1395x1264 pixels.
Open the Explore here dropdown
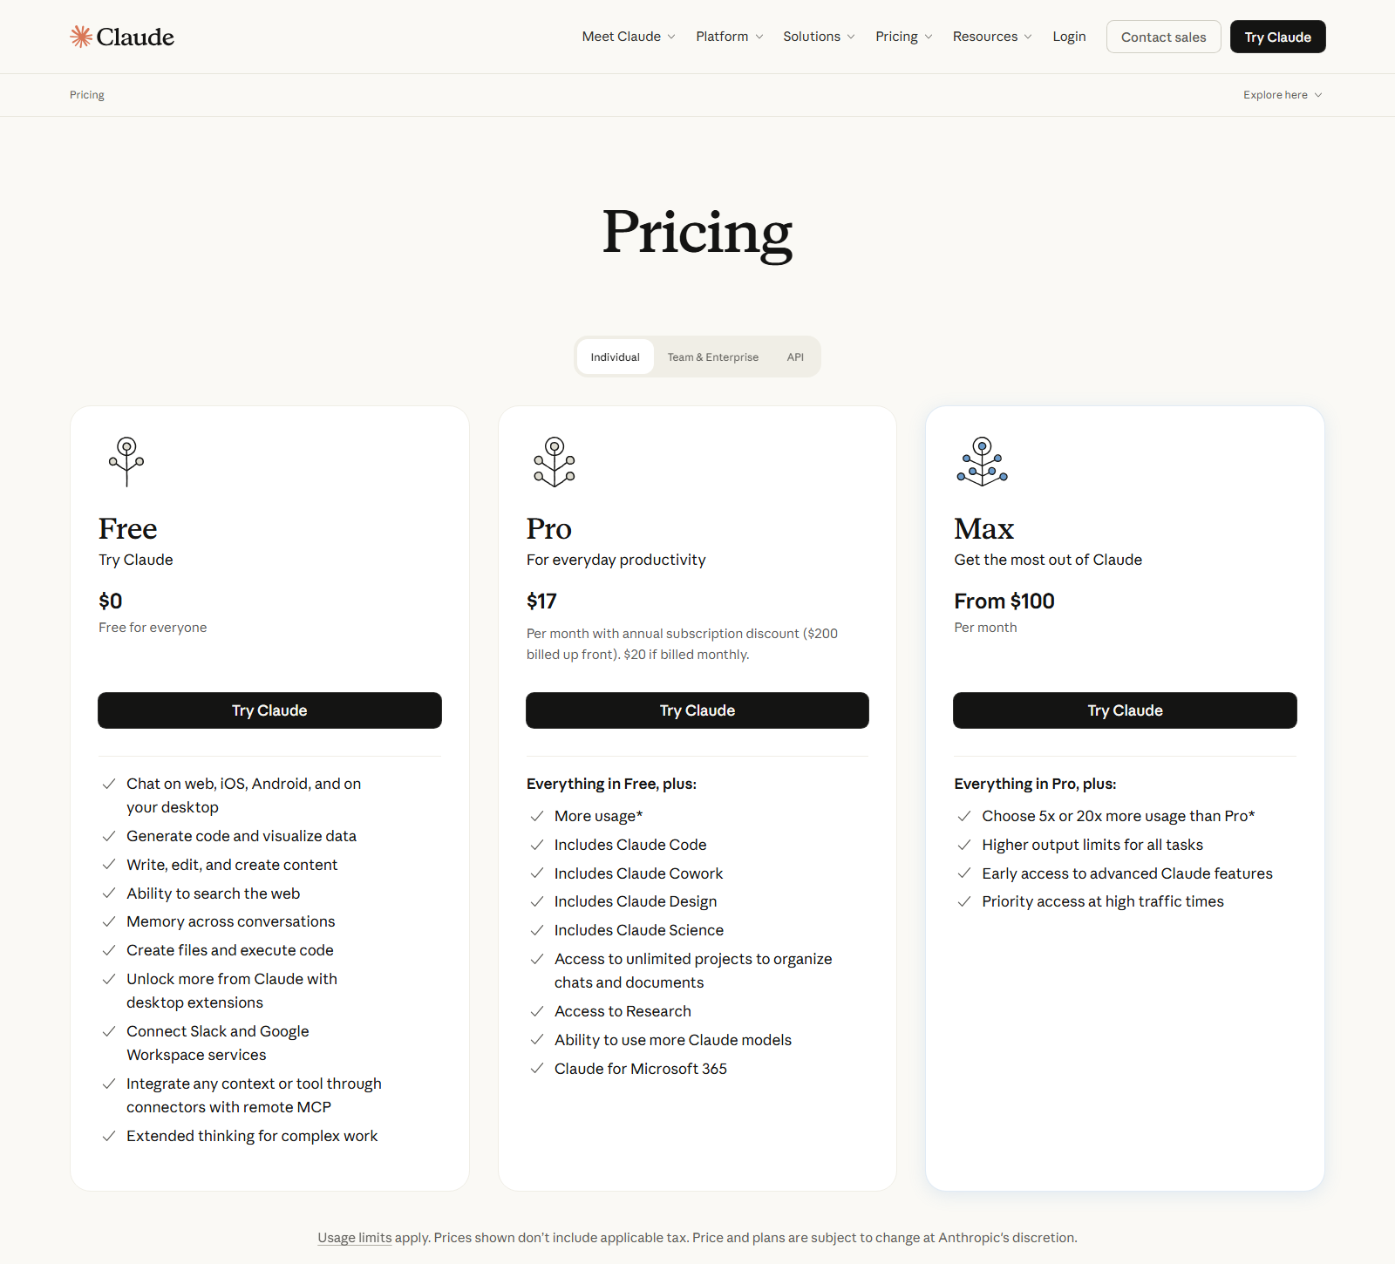1283,95
